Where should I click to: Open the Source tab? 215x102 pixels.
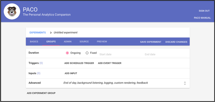84,42
